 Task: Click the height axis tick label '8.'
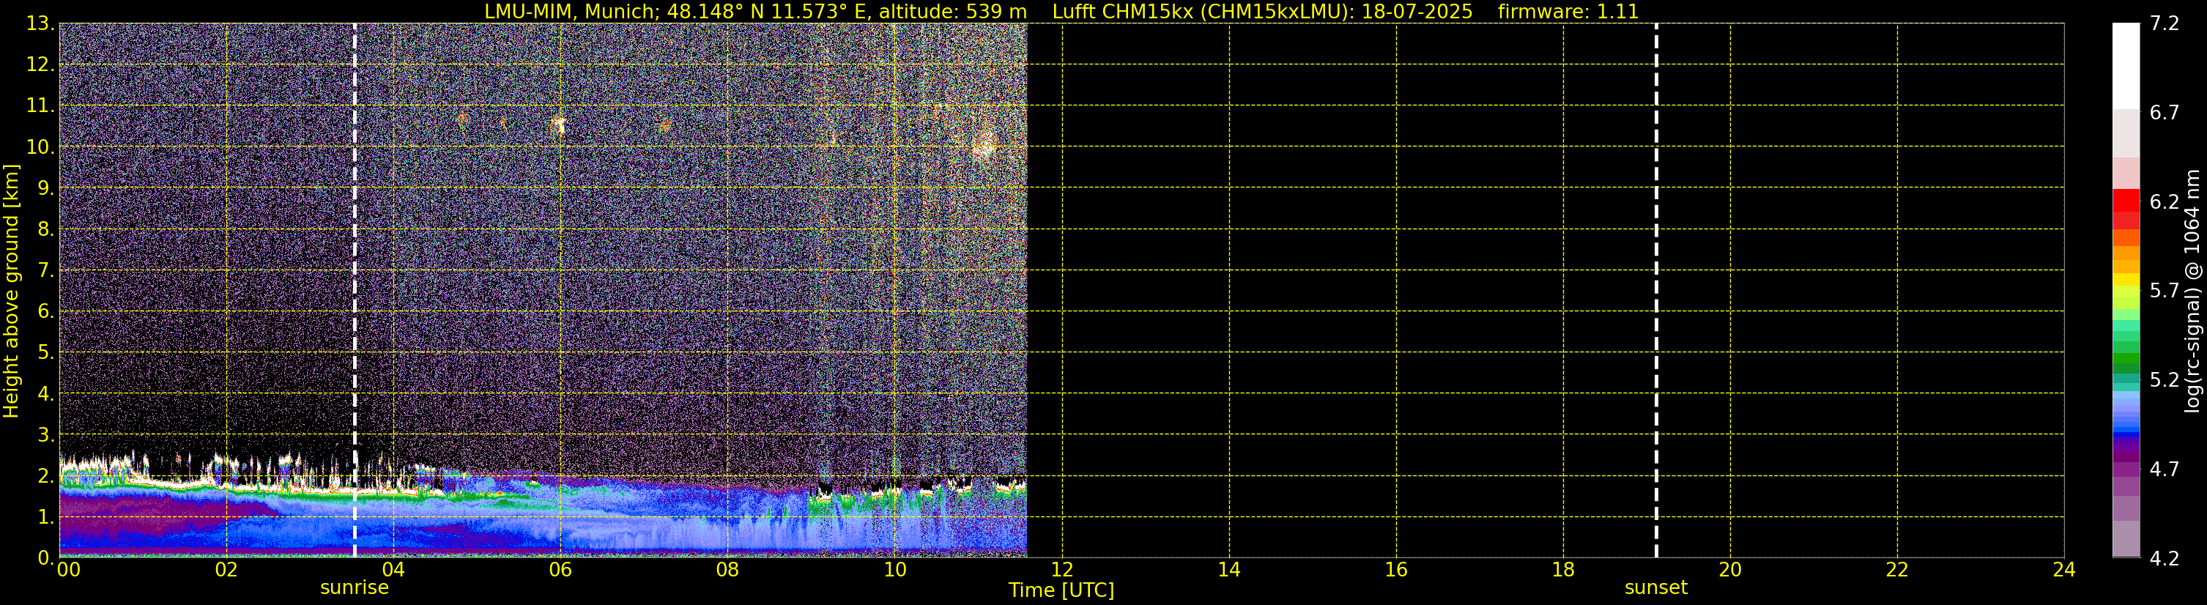(45, 230)
